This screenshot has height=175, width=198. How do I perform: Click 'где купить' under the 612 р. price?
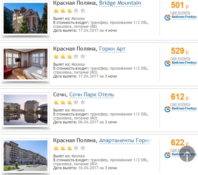pyautogui.click(x=180, y=104)
